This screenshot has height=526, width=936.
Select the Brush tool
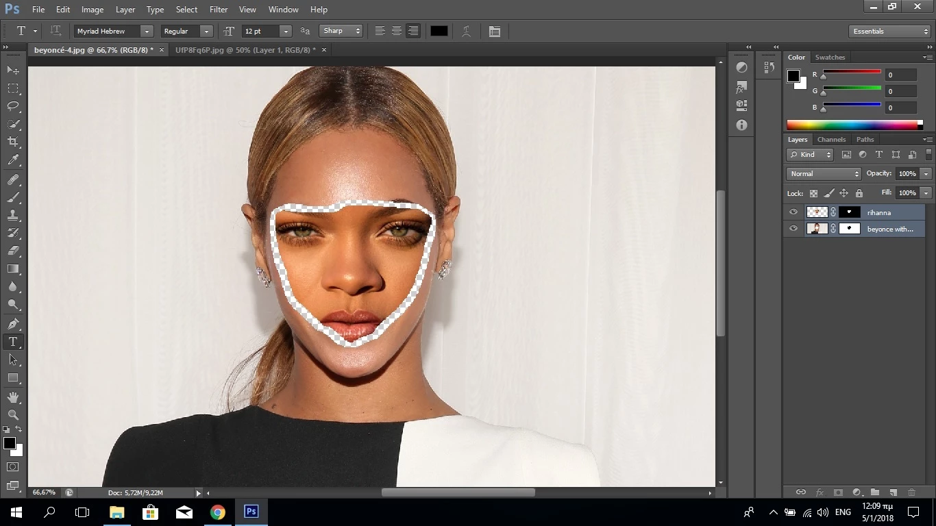point(13,197)
